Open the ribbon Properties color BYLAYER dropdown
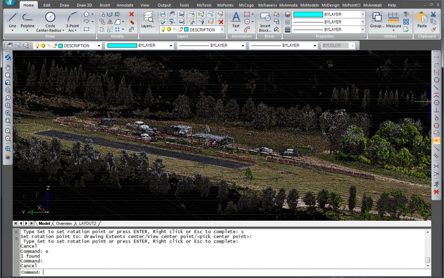Image resolution: width=444 pixels, height=278 pixels. [x=363, y=14]
